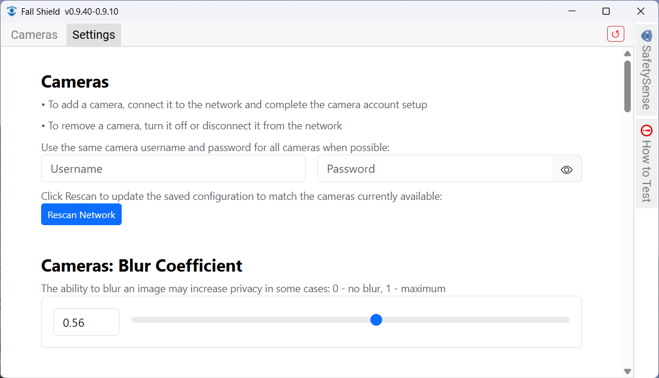Click the Fall Shield app logo
Image resolution: width=659 pixels, height=378 pixels.
point(12,11)
